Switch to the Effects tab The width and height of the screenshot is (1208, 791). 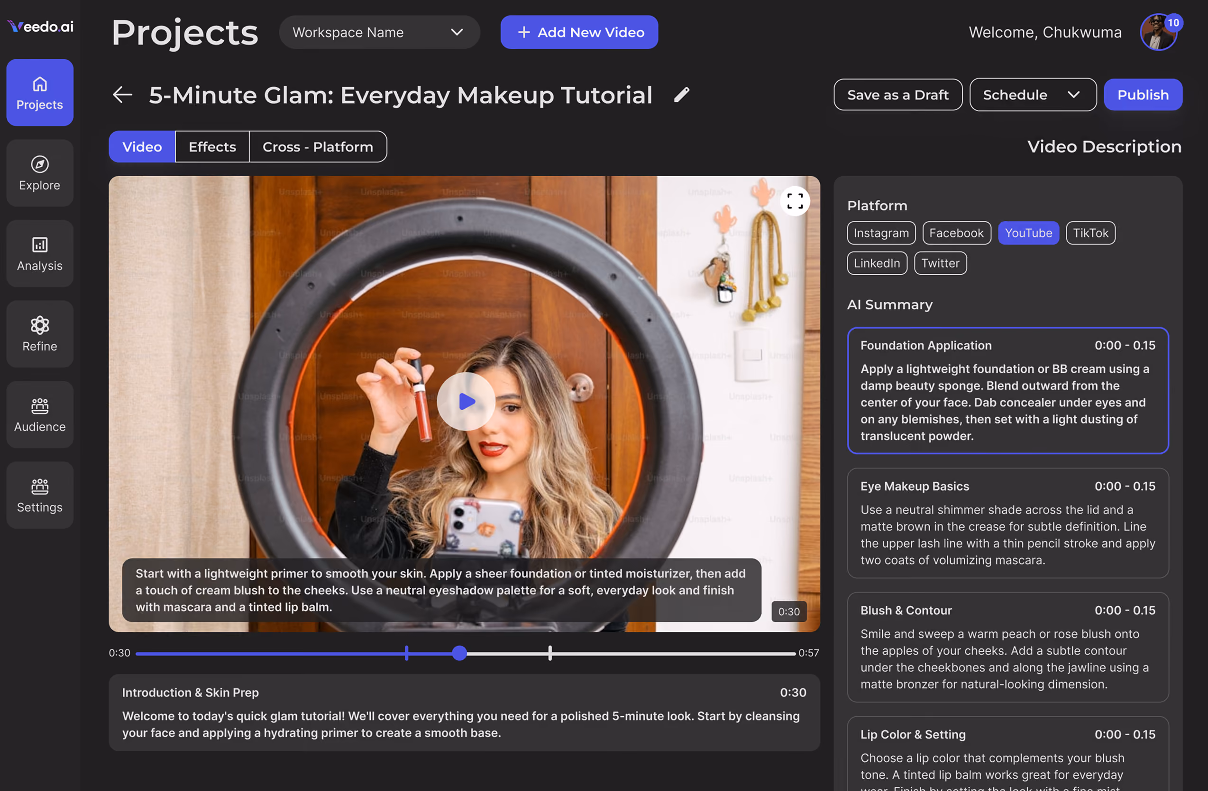pyautogui.click(x=212, y=147)
